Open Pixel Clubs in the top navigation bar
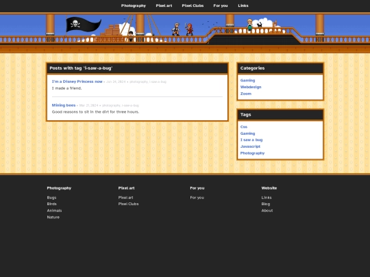Viewport: 370px width, 277px height. pos(193,5)
